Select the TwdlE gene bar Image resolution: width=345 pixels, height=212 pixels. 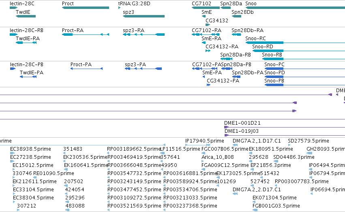26,16
